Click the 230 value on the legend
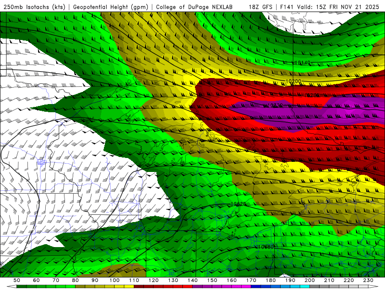 pyautogui.click(x=368, y=280)
